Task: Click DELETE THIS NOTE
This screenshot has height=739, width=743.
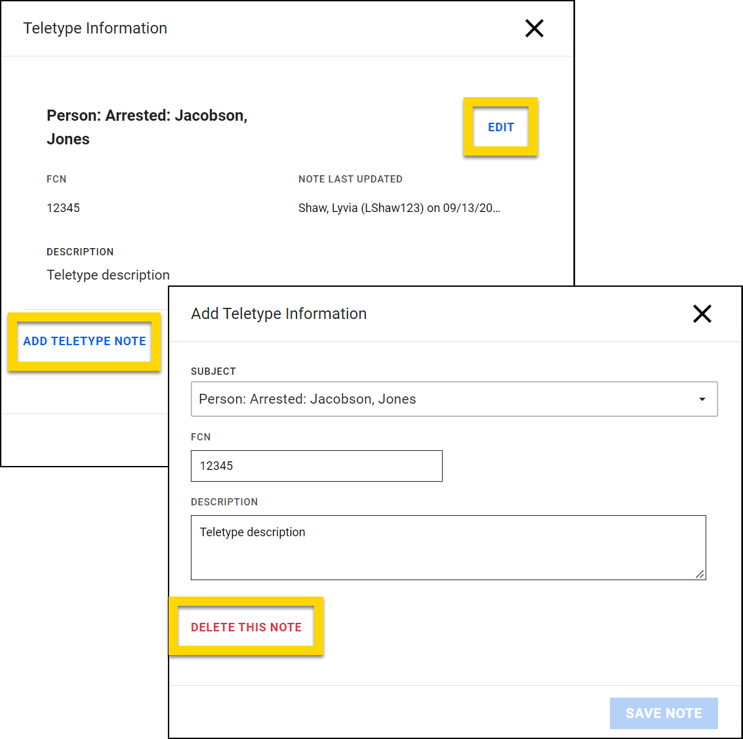Action: click(x=246, y=627)
